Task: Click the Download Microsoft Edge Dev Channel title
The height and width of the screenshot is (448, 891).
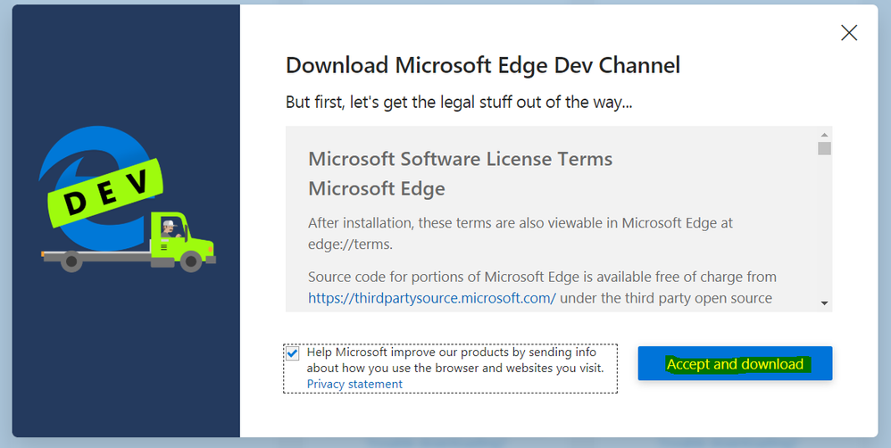Action: coord(482,65)
